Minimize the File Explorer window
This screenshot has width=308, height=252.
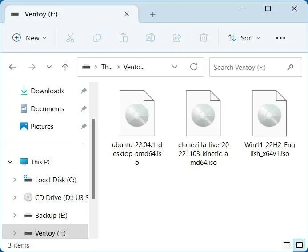coord(242,8)
